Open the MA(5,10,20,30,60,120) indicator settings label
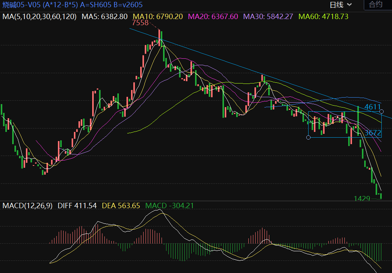 [x=40, y=17]
